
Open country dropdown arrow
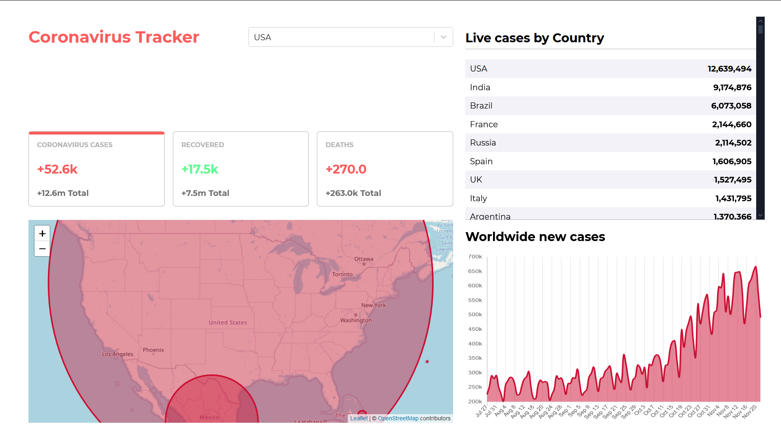(x=443, y=37)
